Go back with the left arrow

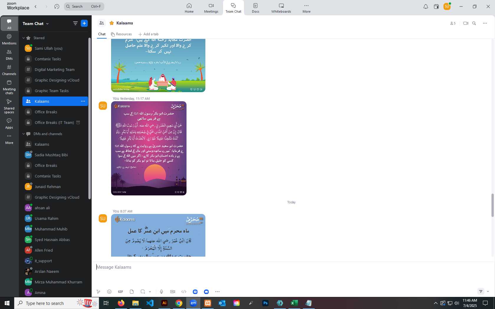[36, 6]
